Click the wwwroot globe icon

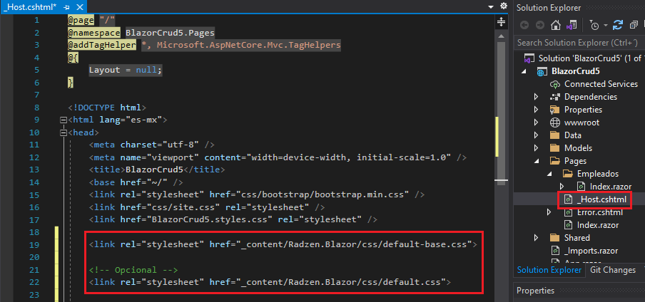tap(555, 123)
